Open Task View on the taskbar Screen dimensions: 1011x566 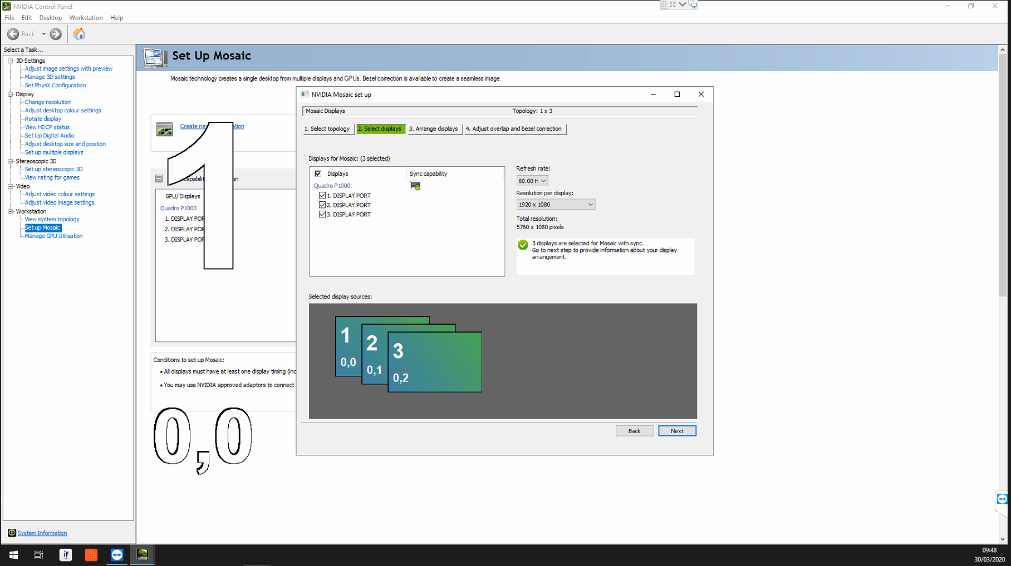click(39, 554)
